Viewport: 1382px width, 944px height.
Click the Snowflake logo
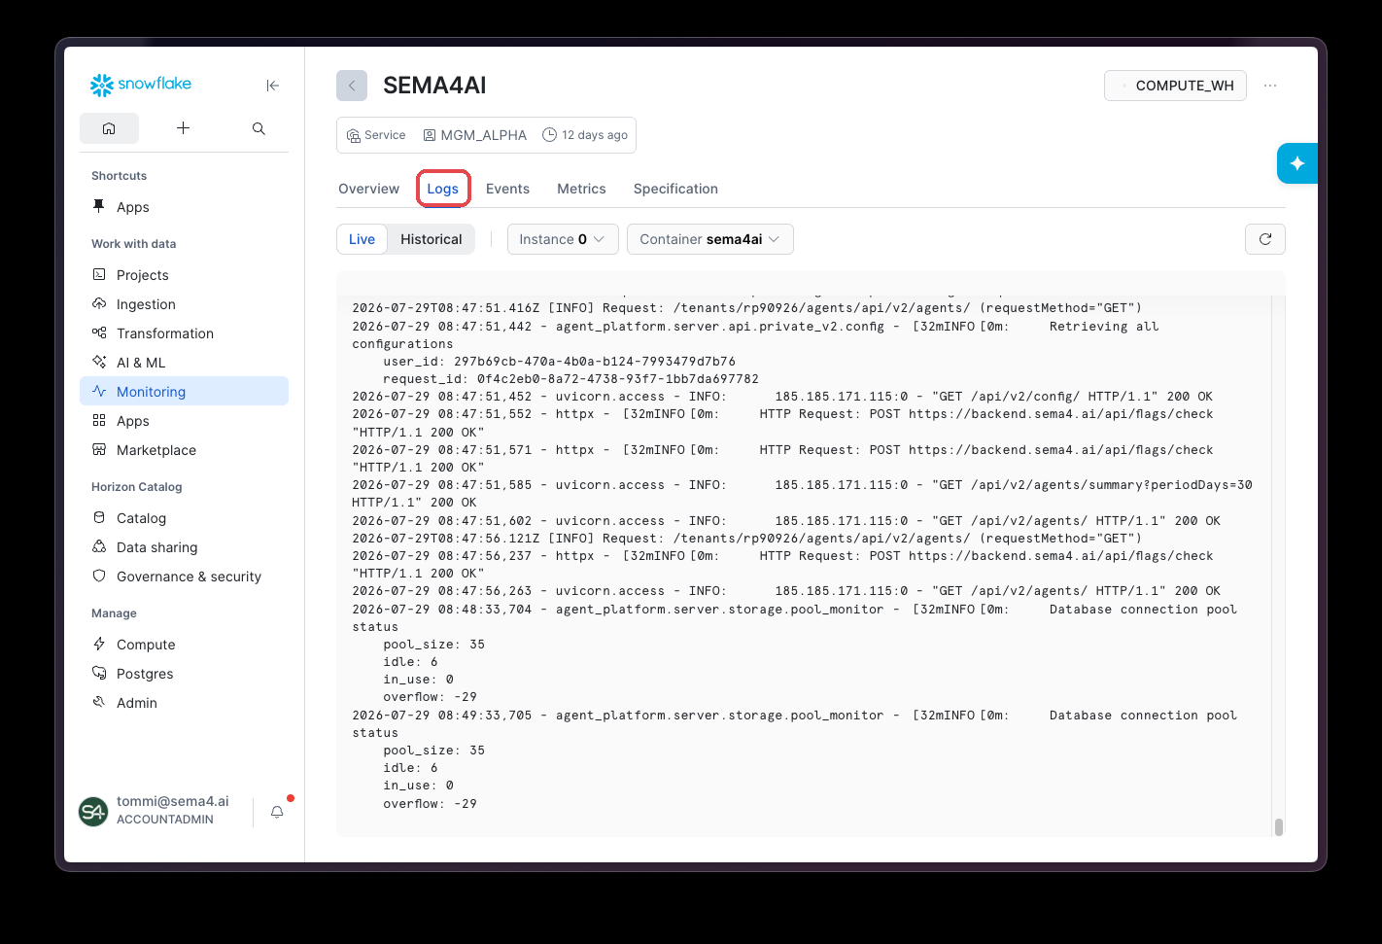coord(141,85)
